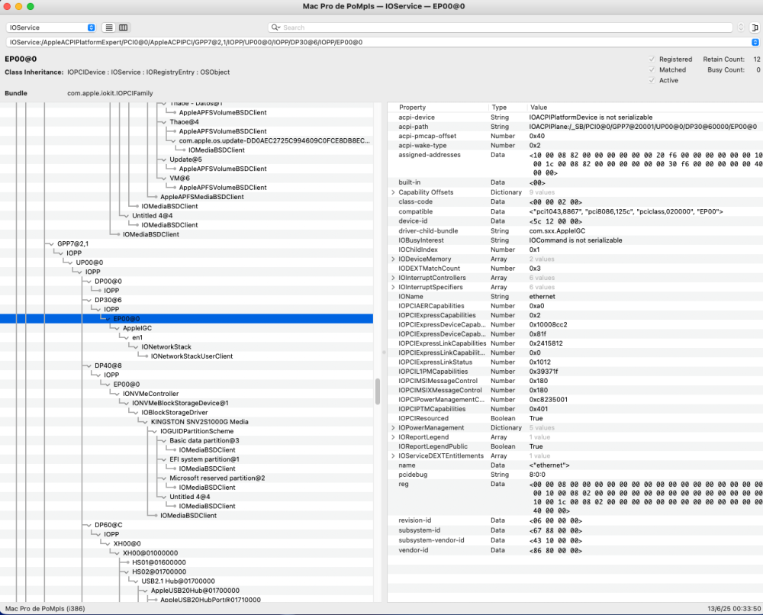The image size is (763, 615).
Task: Select AppleAPFSMediaBSDClient tree item
Action: (202, 197)
